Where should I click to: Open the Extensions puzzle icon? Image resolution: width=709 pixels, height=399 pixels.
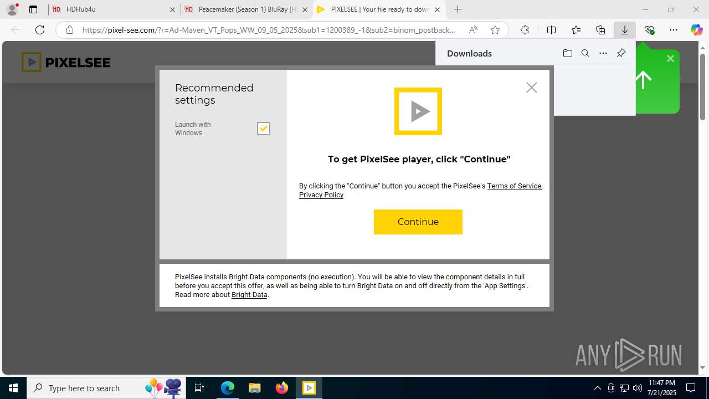525,30
